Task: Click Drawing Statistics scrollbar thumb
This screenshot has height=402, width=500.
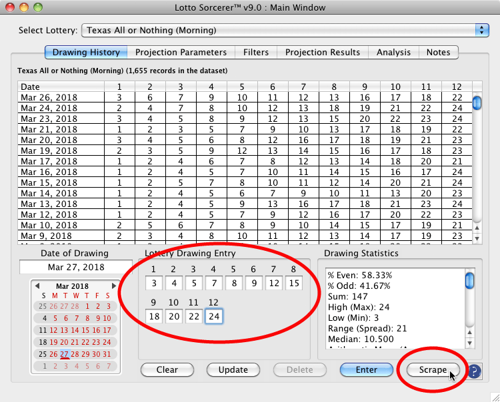Action: (470, 281)
